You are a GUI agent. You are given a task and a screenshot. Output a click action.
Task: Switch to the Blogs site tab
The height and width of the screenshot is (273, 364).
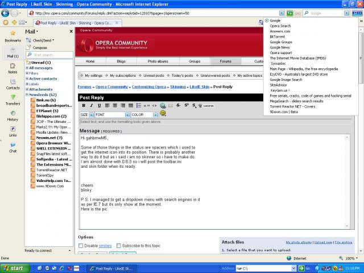point(121,61)
